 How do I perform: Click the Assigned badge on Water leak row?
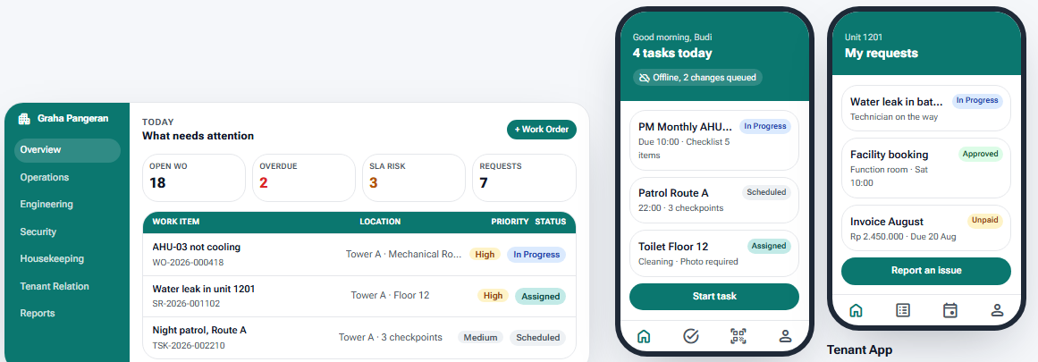[x=541, y=297]
